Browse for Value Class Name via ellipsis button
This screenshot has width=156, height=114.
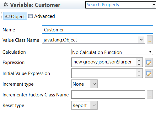(x=150, y=40)
